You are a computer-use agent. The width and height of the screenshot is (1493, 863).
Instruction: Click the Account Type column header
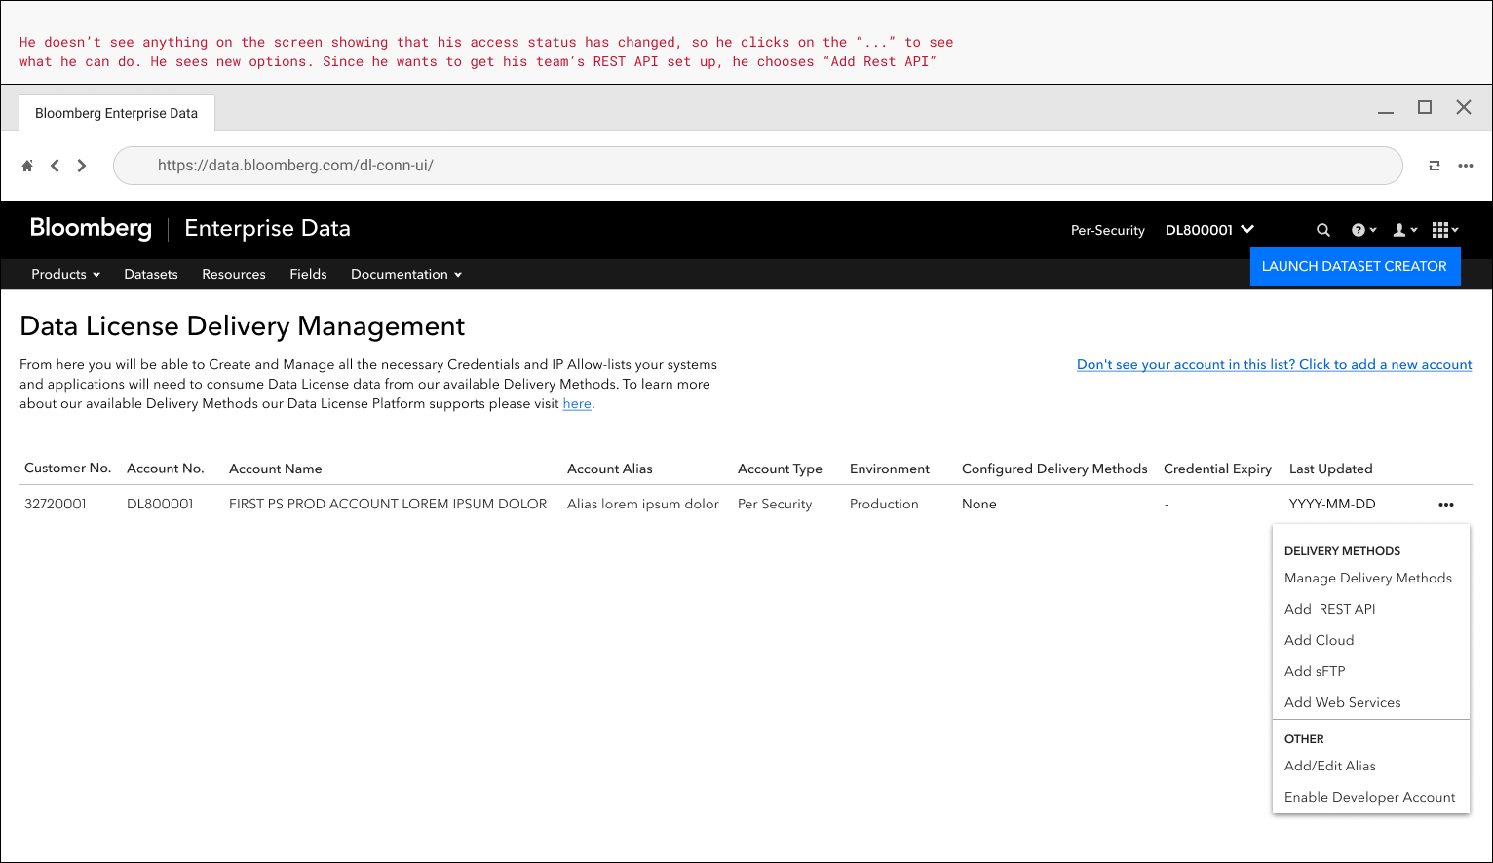(x=780, y=469)
